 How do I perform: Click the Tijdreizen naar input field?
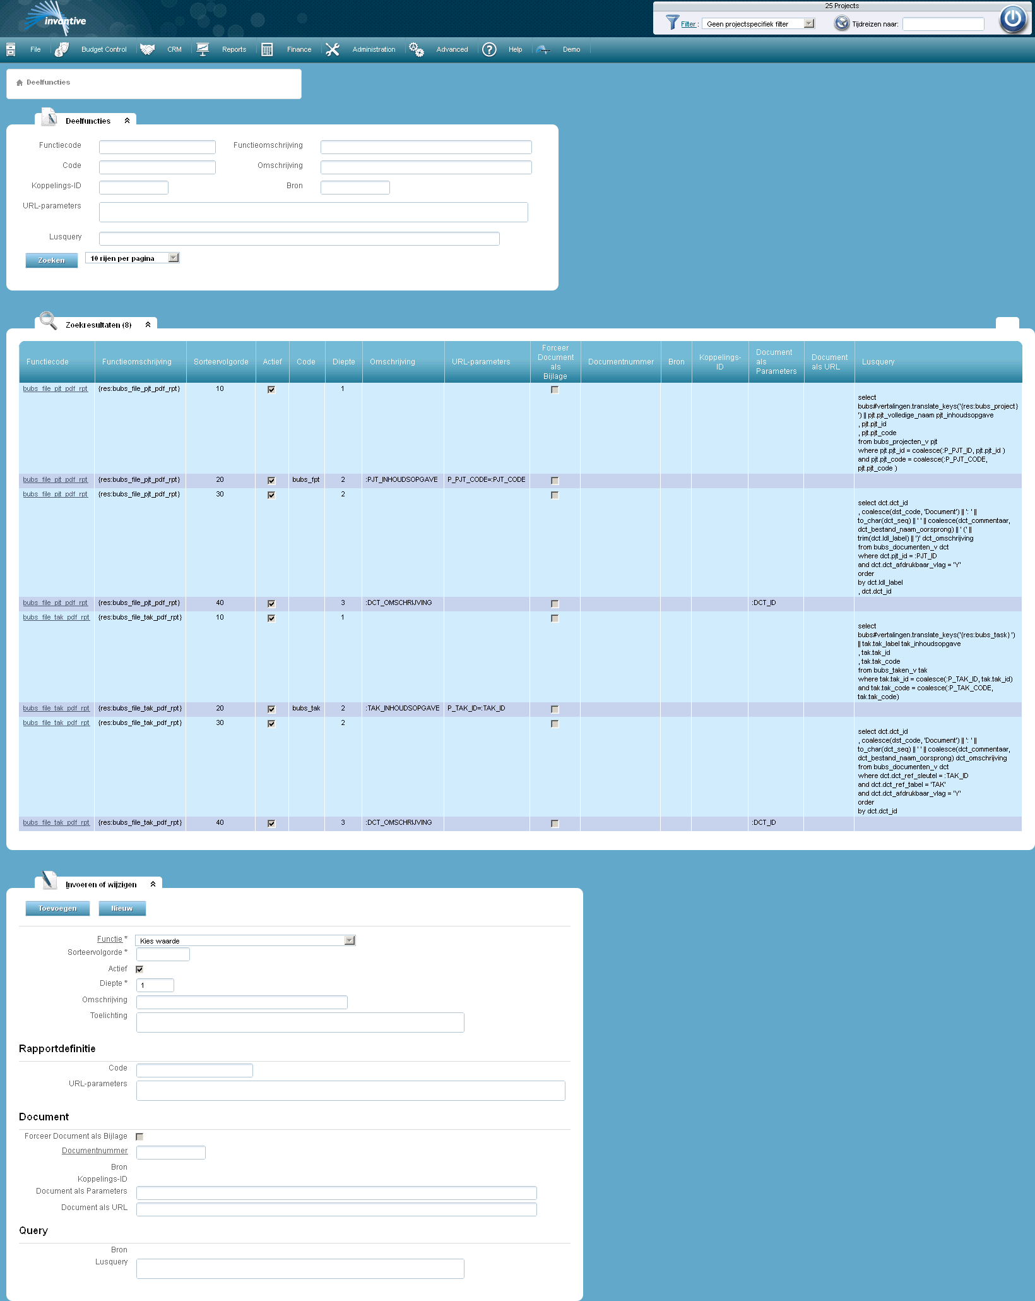[943, 24]
